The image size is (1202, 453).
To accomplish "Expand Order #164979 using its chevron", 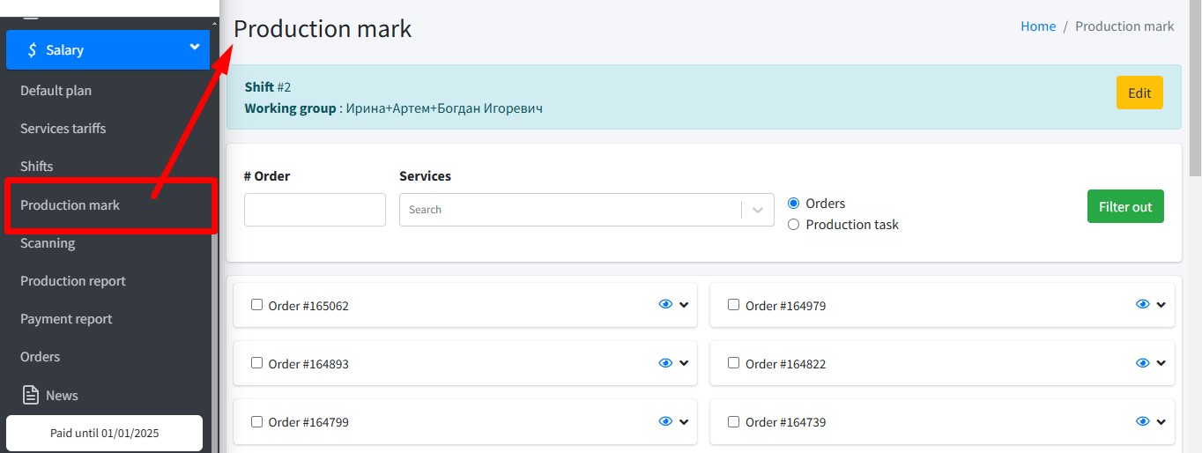I will pos(1161,305).
